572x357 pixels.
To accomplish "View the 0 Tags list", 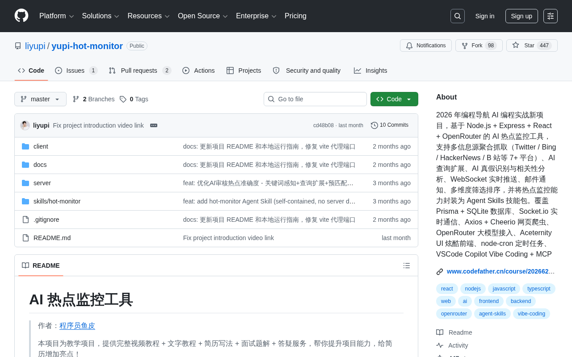I will pyautogui.click(x=134, y=99).
